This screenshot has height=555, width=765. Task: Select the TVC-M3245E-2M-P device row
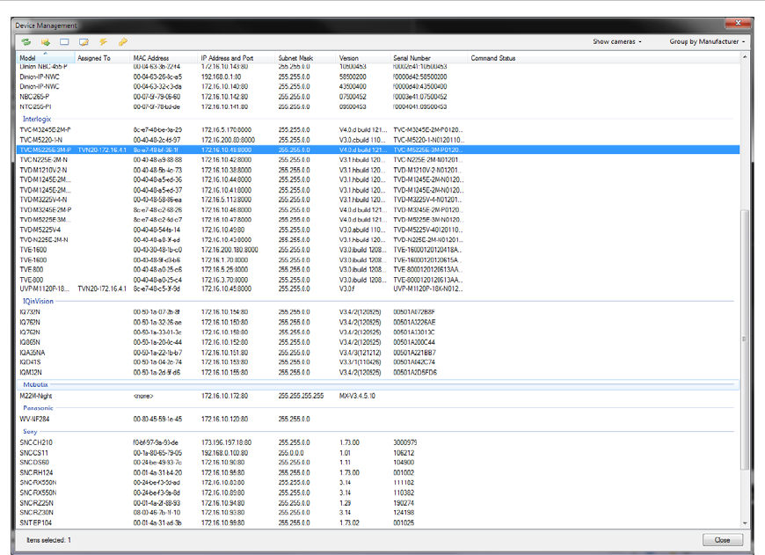[378, 130]
